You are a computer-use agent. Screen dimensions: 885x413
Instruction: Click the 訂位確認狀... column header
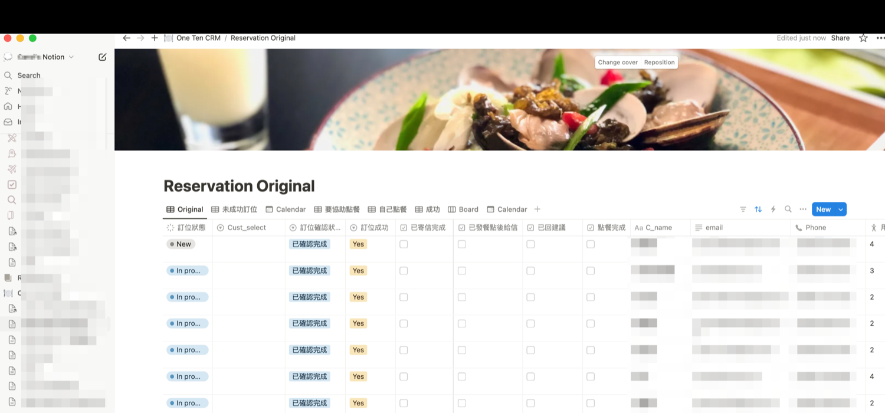[315, 228]
